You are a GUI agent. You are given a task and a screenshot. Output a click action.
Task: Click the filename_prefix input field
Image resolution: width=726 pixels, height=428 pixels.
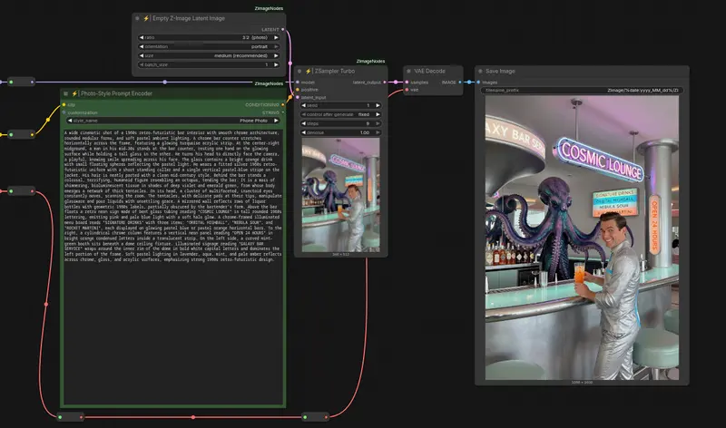point(581,91)
